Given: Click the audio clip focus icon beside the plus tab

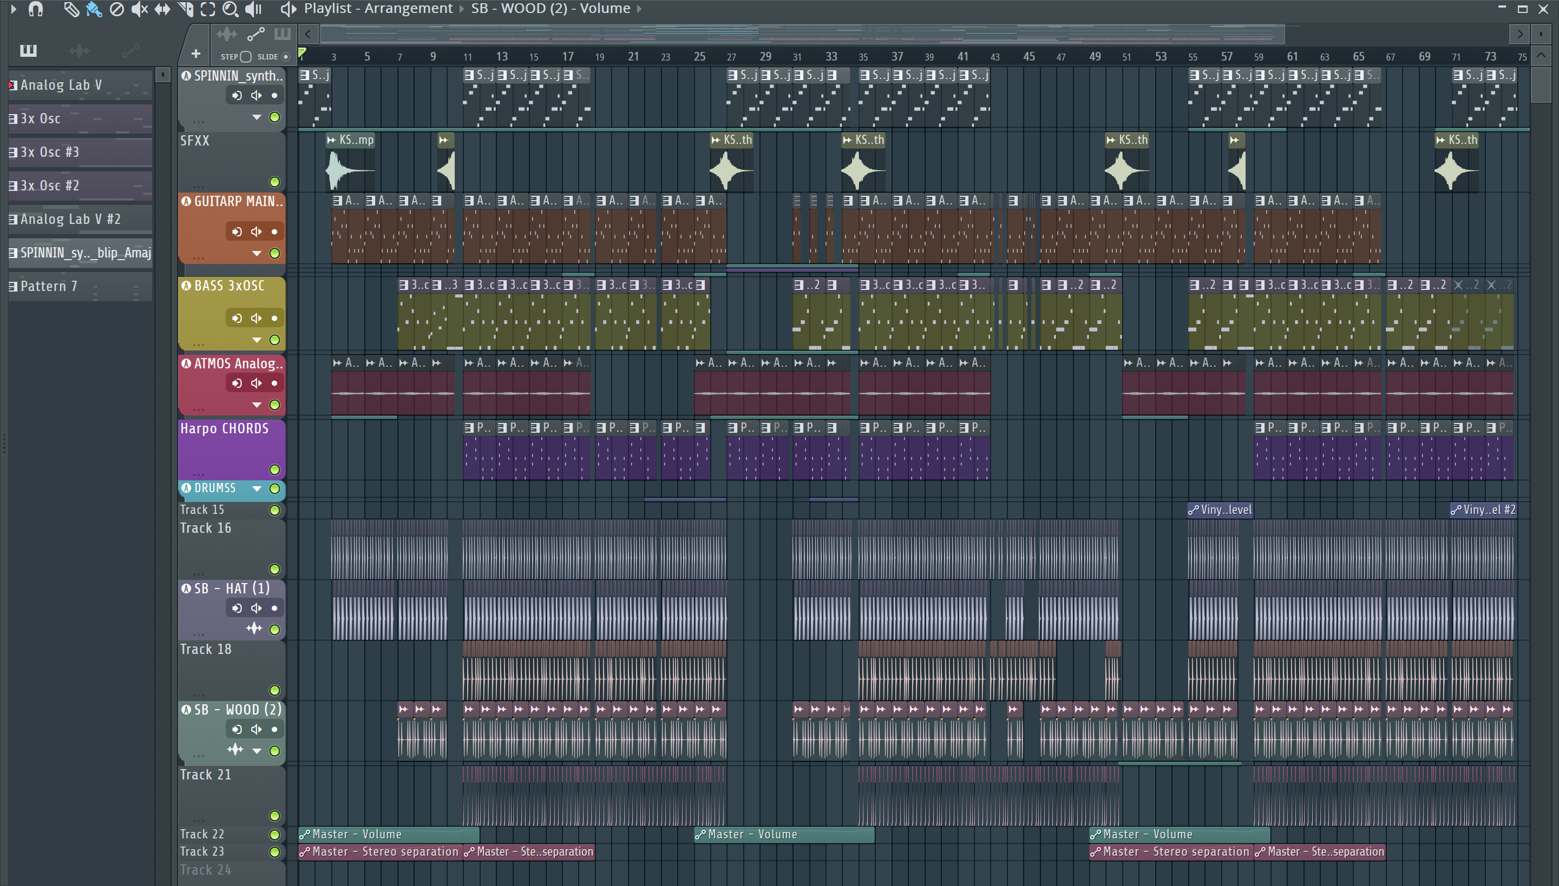Looking at the screenshot, I should click(x=226, y=34).
